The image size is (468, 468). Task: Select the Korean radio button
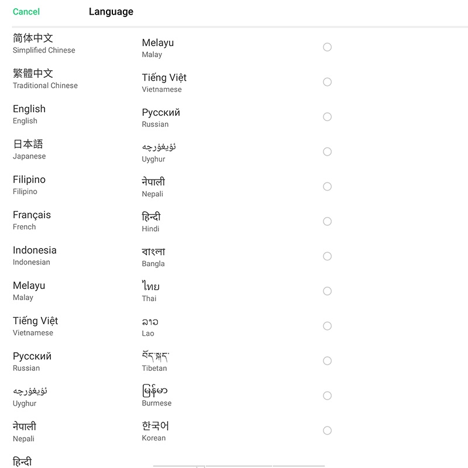[x=327, y=431]
